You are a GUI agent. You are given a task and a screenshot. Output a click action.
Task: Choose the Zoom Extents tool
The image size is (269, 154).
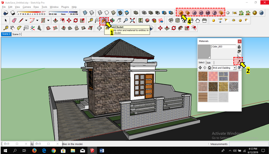132,21
